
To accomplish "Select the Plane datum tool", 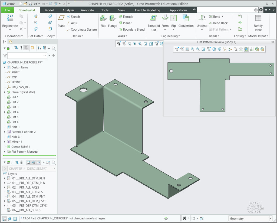I will (x=61, y=21).
